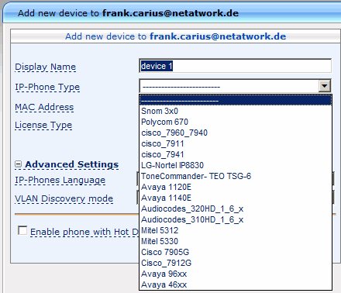Select Avaya 1120E phone type
The height and width of the screenshot is (293, 341).
pyautogui.click(x=236, y=187)
